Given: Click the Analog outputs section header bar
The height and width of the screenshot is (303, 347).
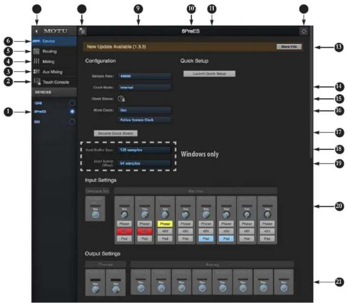Looking at the screenshot, I should point(212,264).
